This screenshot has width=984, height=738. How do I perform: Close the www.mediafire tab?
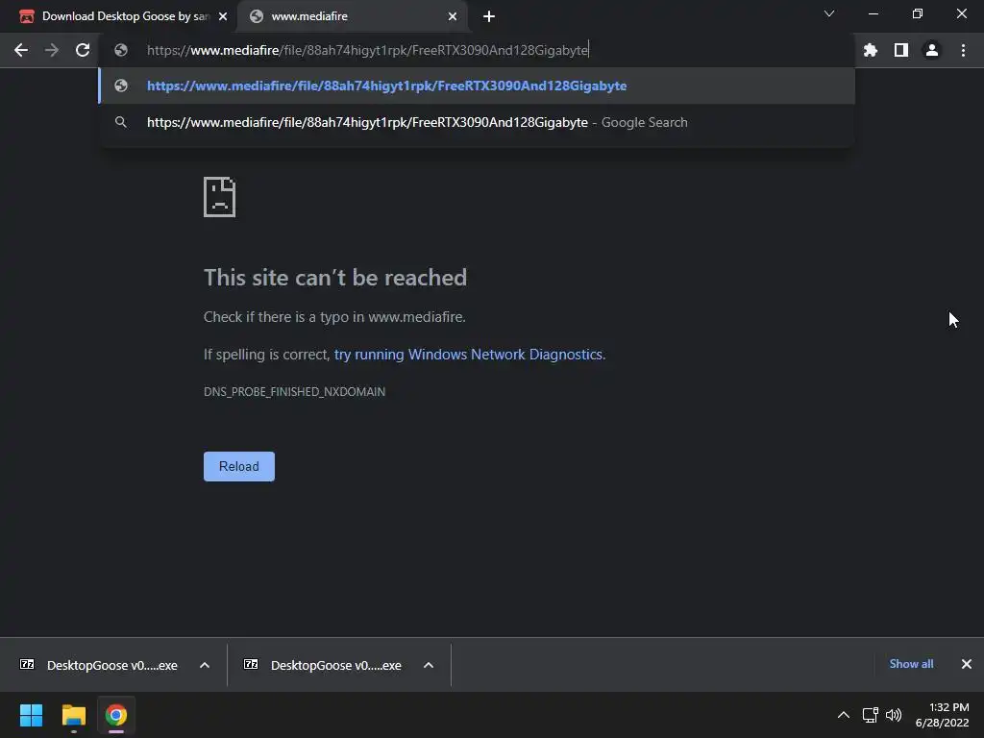453,16
